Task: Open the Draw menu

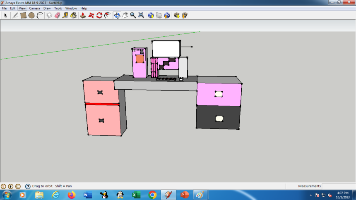Action: pyautogui.click(x=47, y=8)
